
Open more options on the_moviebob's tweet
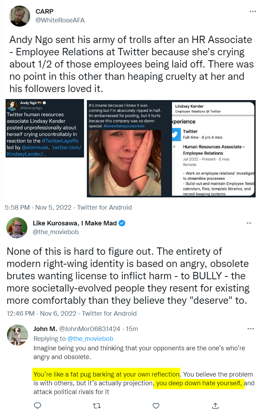(249, 223)
